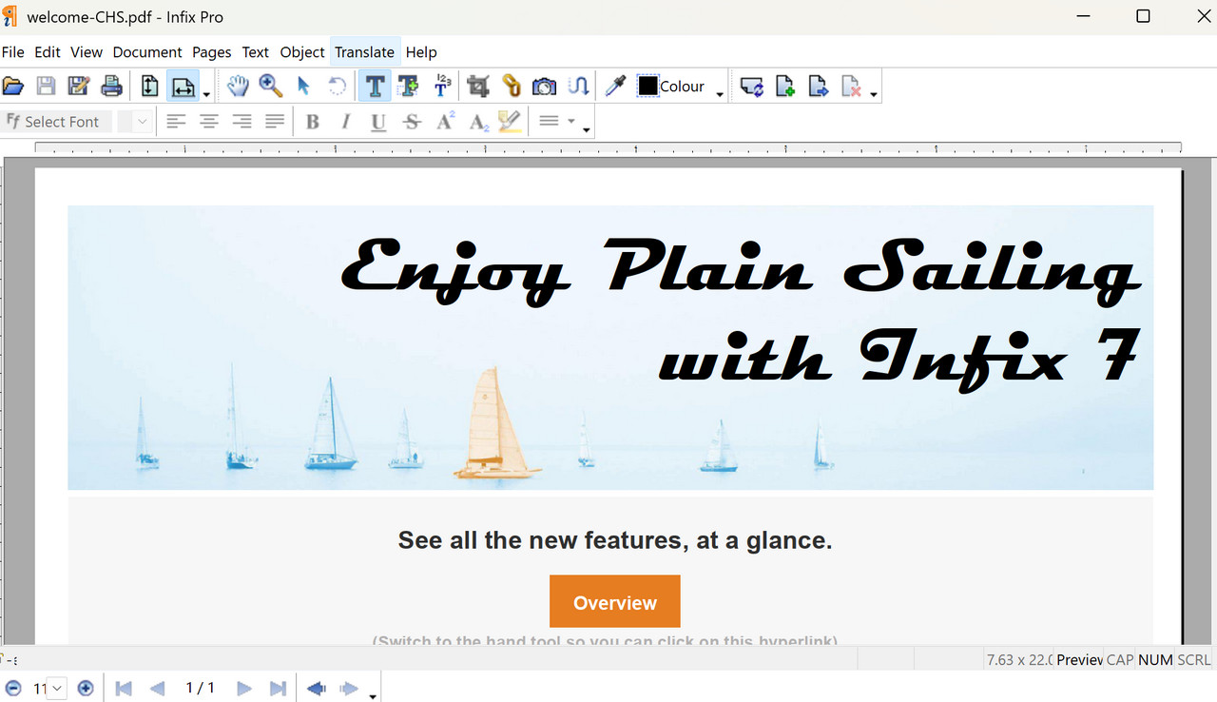The image size is (1217, 702).
Task: Open the Crop pages tool
Action: tap(477, 86)
